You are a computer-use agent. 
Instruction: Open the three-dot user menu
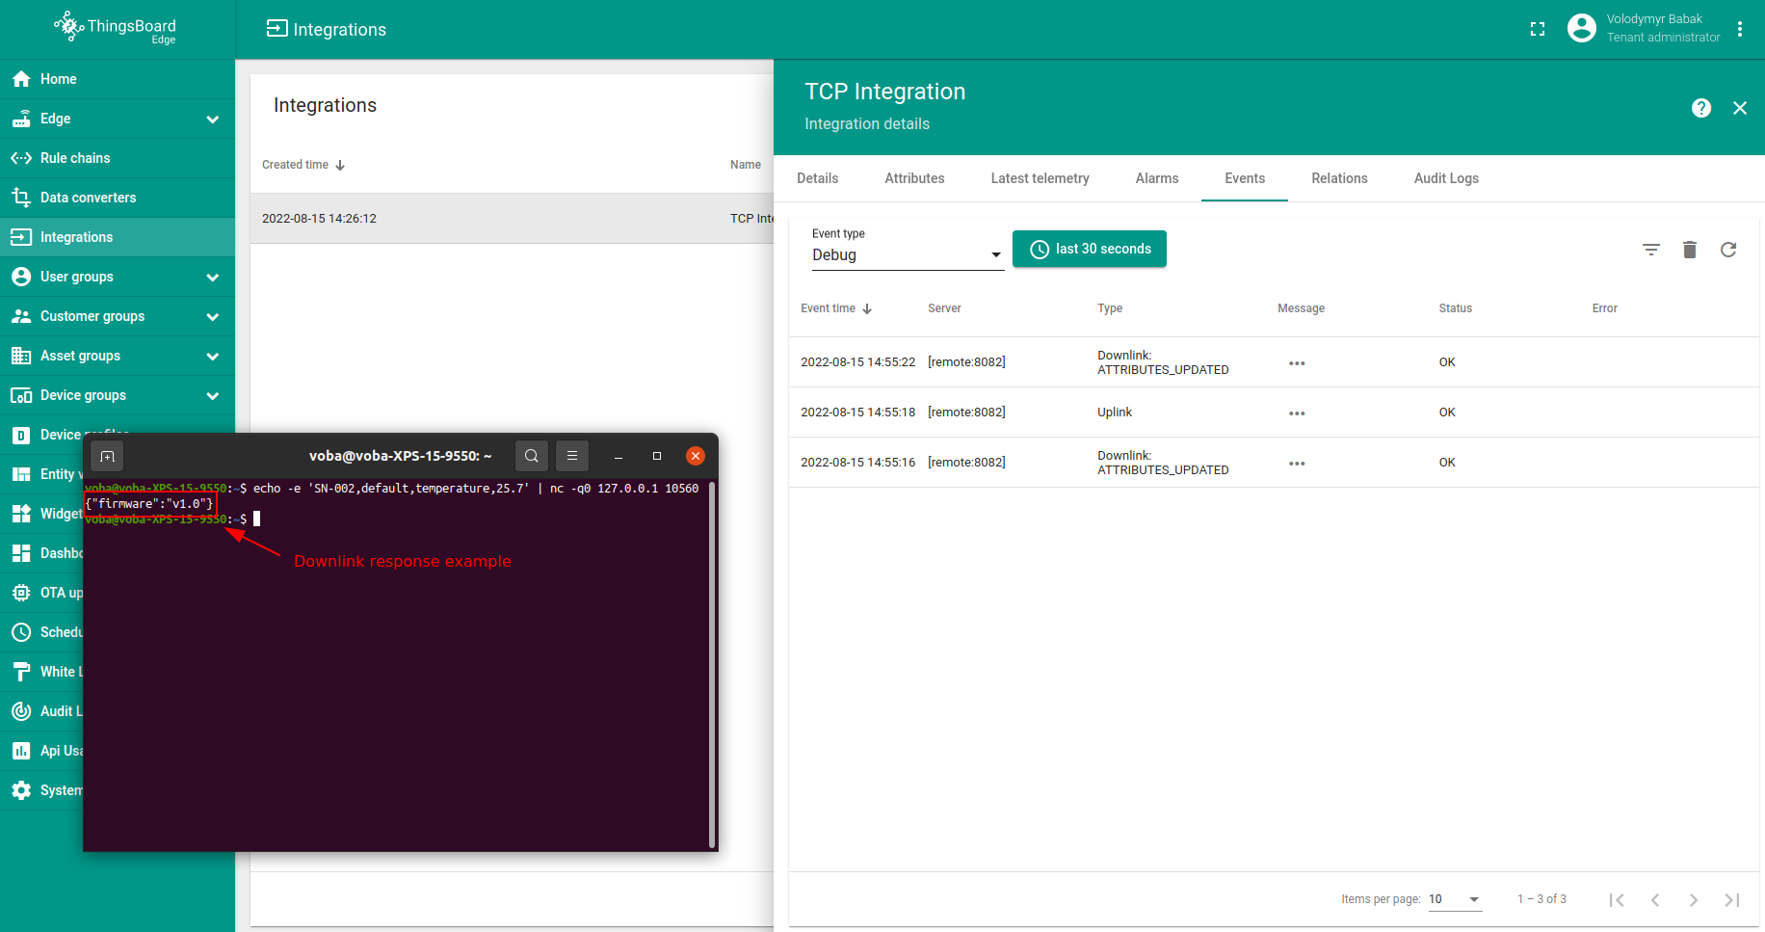(1740, 29)
